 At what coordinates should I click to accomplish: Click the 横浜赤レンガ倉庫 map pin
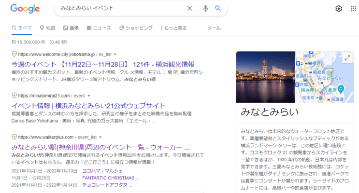[x=341, y=89]
